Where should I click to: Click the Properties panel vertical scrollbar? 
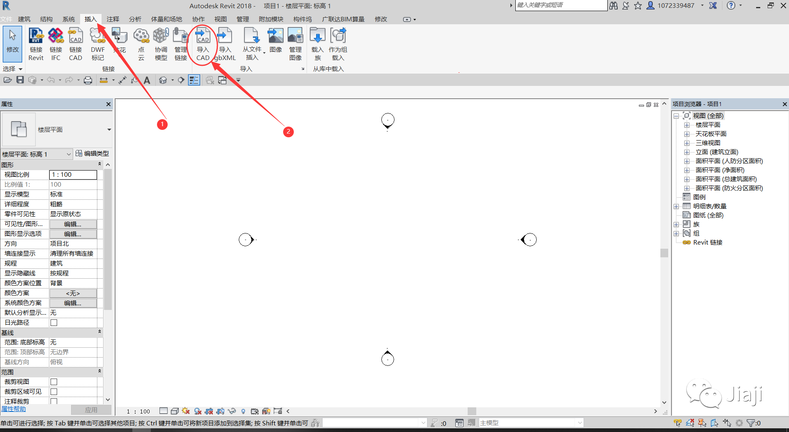coord(108,239)
